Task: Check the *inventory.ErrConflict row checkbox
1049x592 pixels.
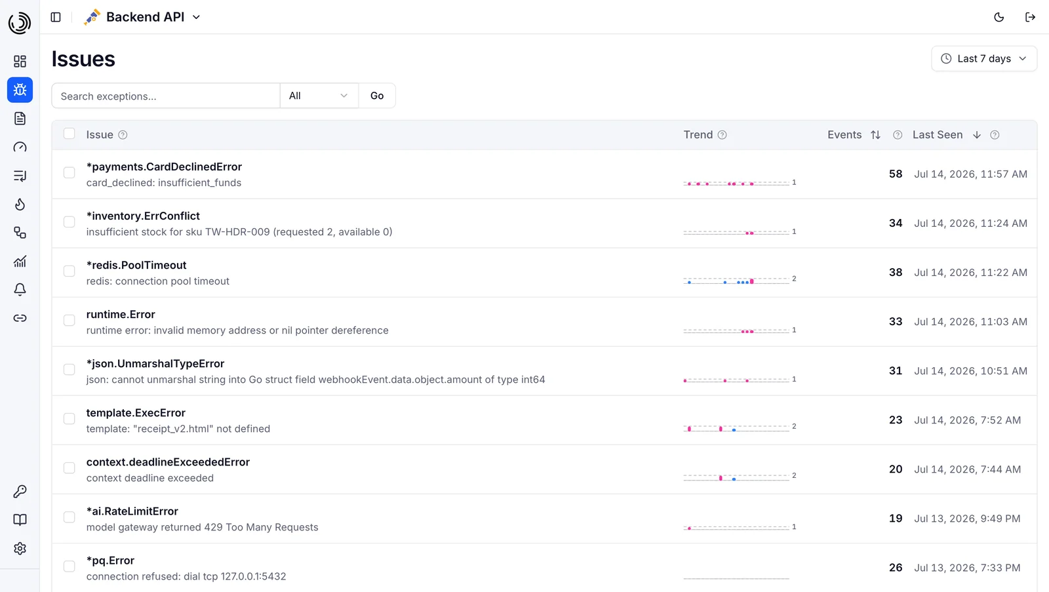Action: point(69,222)
